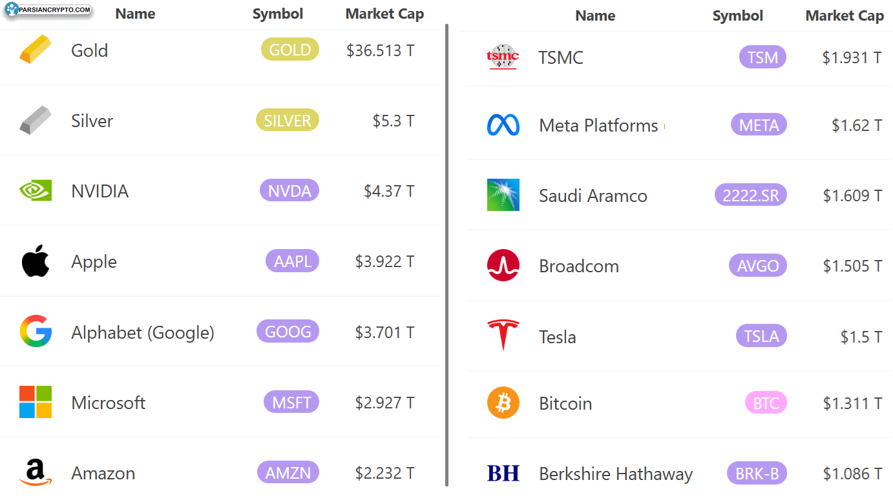Click the ParsianCrypto.com watermark logo

(49, 10)
